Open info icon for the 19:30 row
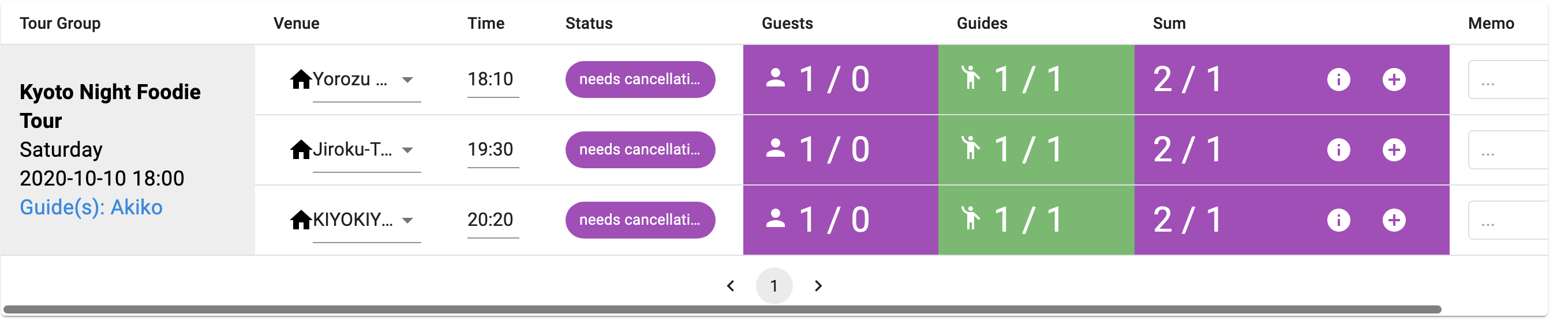 1338,150
